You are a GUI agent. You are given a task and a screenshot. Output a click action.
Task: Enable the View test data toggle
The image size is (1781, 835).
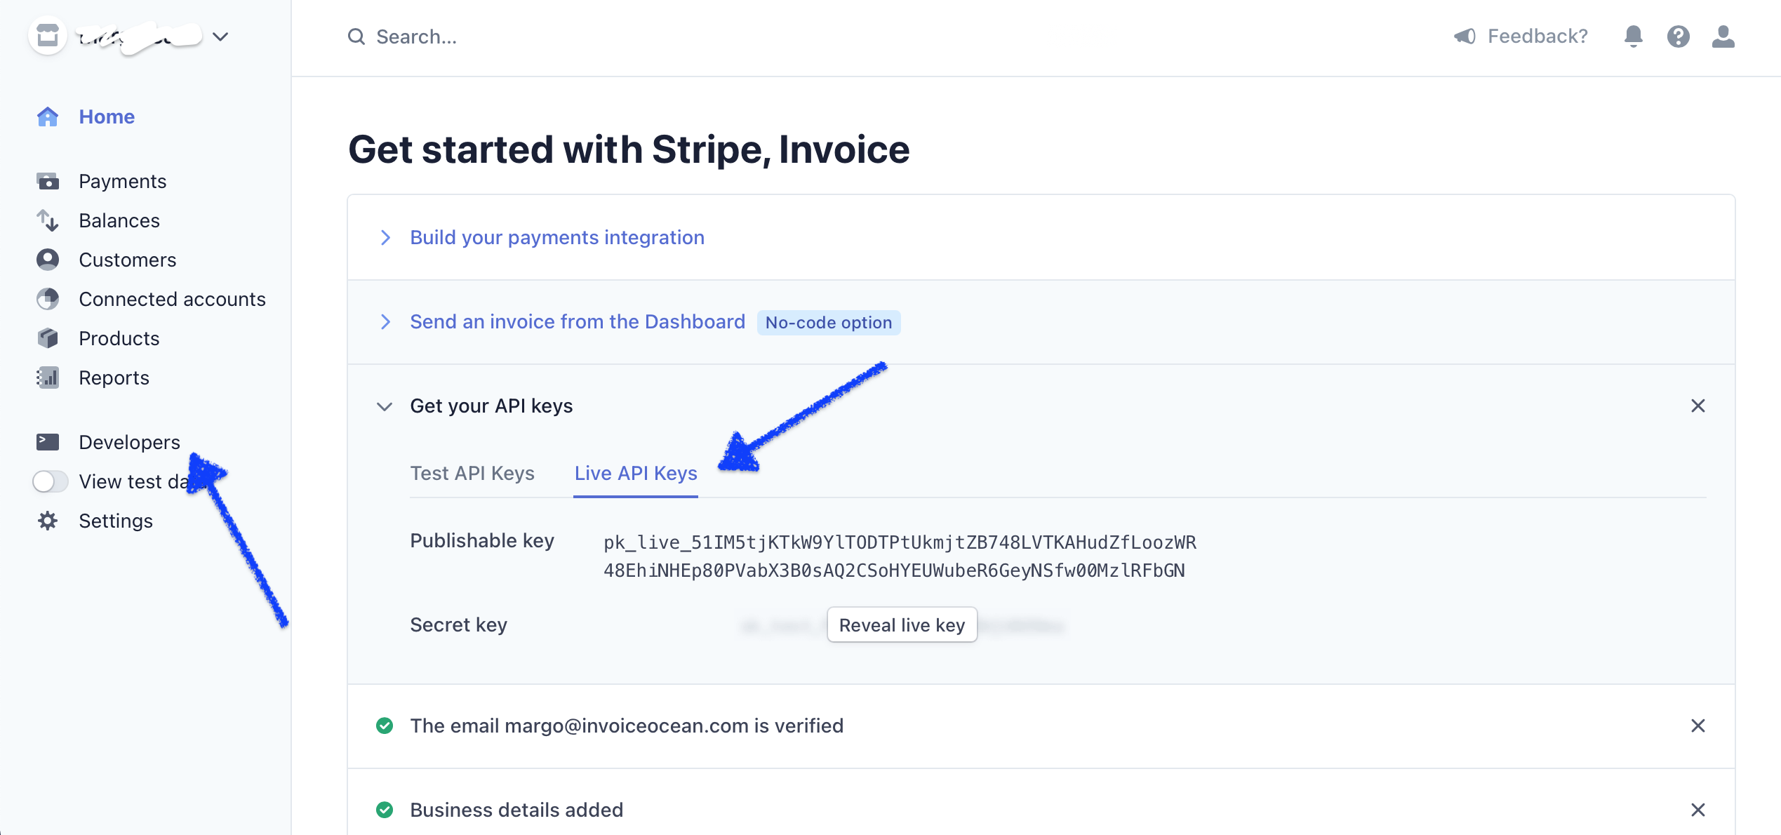50,481
